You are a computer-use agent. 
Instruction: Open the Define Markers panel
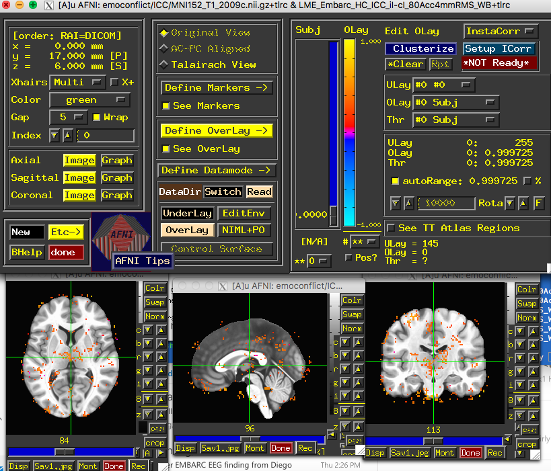pyautogui.click(x=217, y=88)
